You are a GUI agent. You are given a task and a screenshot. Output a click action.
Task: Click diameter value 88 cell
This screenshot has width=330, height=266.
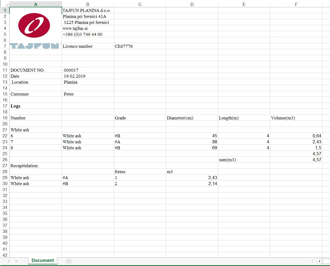tap(192, 142)
